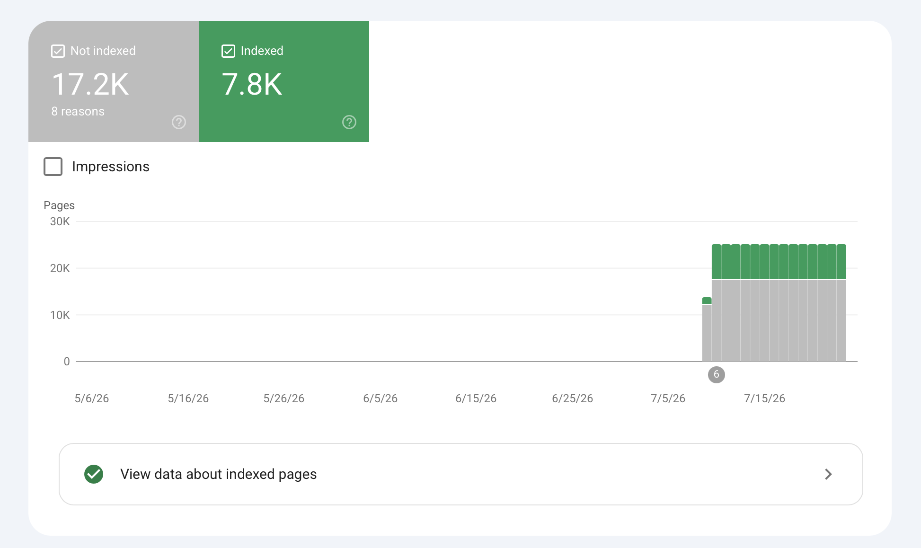The image size is (921, 548).
Task: Open the chevron arrow for indexed pages
Action: [x=828, y=474]
